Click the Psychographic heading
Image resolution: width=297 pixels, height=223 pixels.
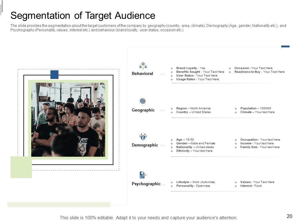pos(146,184)
